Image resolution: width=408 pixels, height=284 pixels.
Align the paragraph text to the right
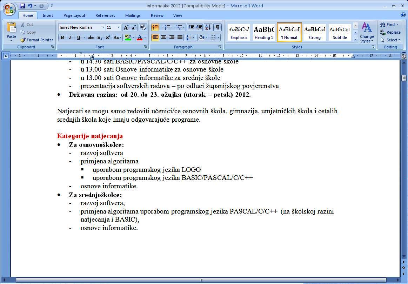click(x=172, y=38)
